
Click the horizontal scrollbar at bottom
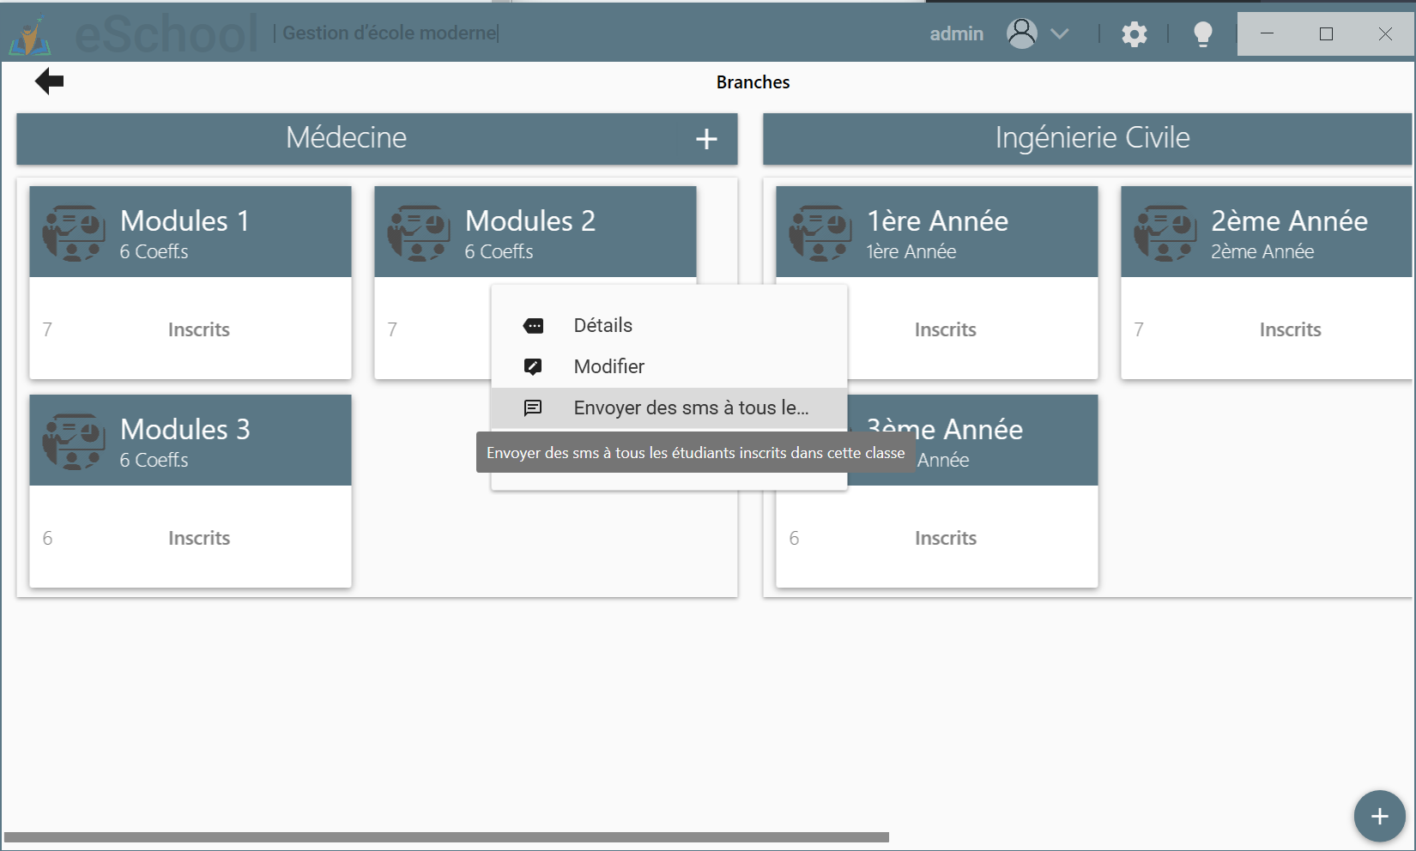tap(446, 836)
